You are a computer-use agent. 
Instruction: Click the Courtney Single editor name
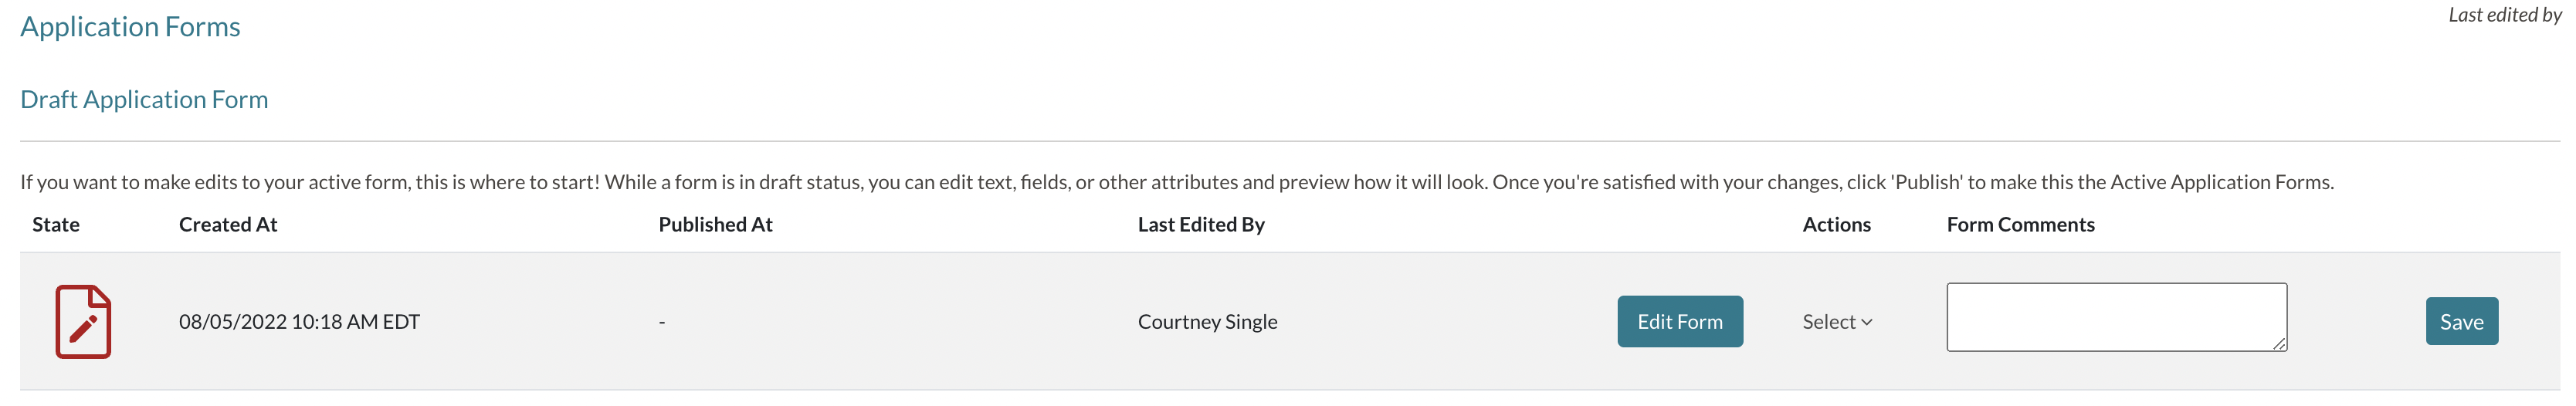(x=1207, y=321)
